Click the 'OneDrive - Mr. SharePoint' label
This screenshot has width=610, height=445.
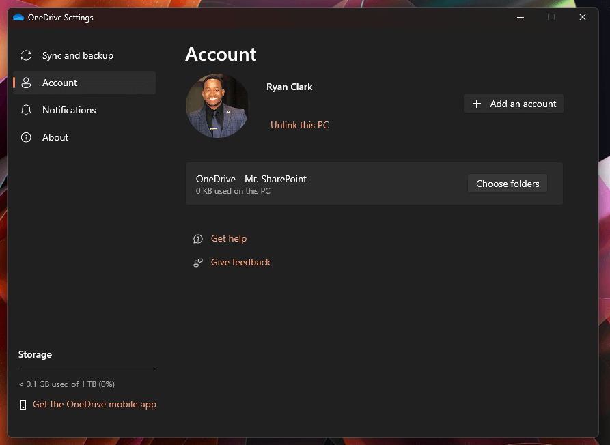pyautogui.click(x=251, y=179)
